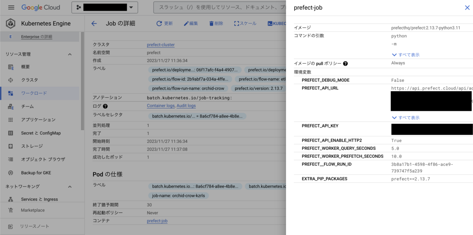Open Services と Ingress in the sidebar
Screen dimensions: 473x235
[39, 199]
